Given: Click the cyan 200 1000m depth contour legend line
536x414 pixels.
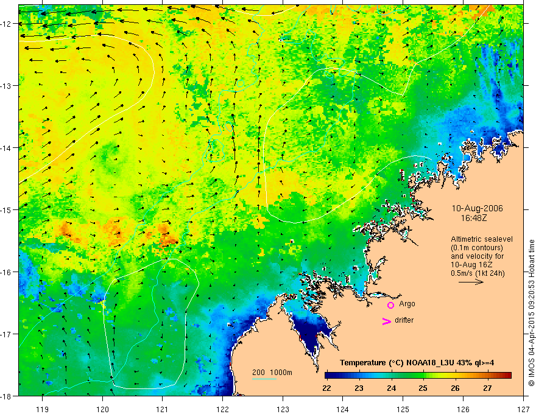Looking at the screenshot, I should click(264, 379).
